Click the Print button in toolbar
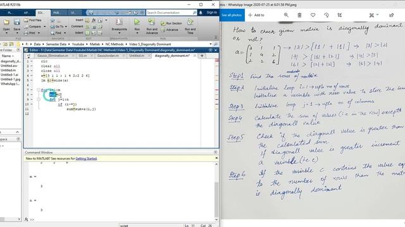405x227 pixels. point(30,33)
